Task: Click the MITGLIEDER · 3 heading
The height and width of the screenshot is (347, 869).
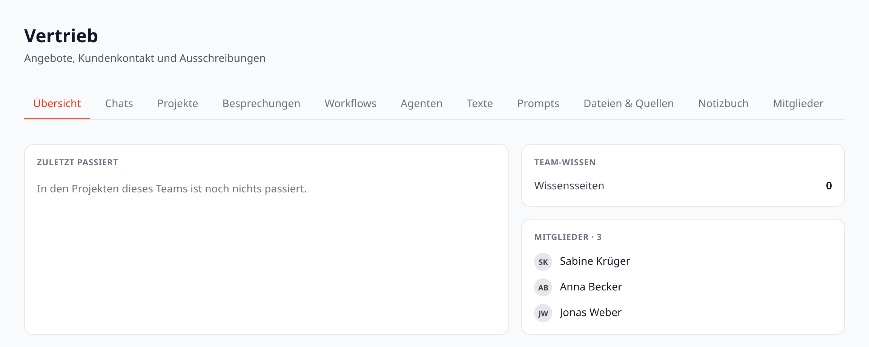Action: [568, 237]
